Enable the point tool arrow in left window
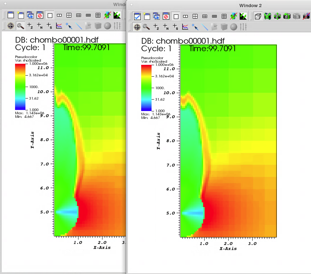This screenshot has width=311, height=274. 69,26
